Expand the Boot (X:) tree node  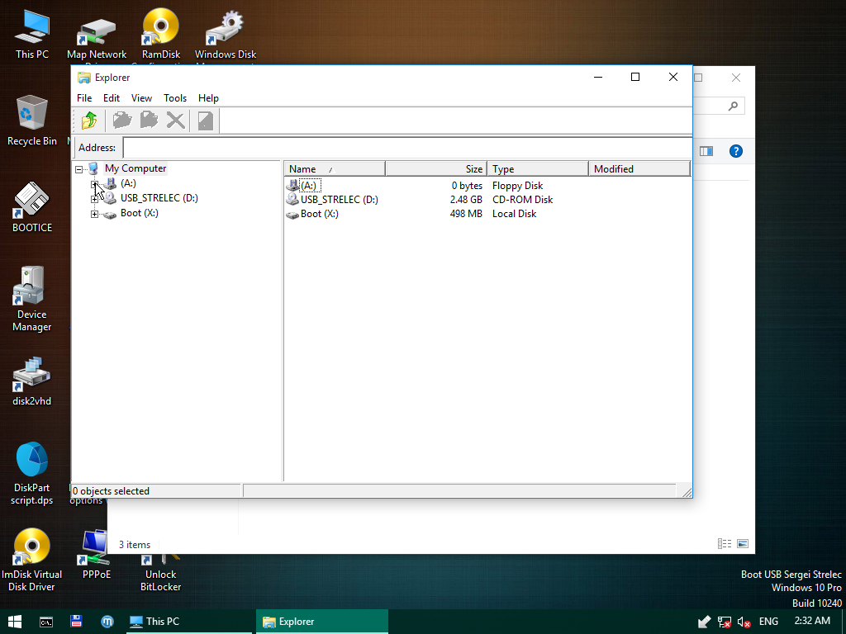[x=94, y=214]
